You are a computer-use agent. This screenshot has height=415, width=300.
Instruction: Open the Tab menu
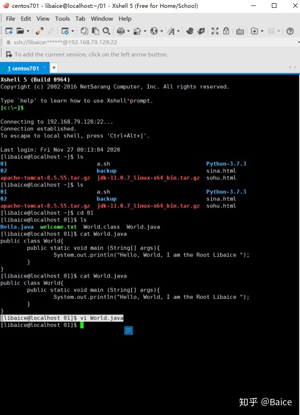pyautogui.click(x=80, y=18)
